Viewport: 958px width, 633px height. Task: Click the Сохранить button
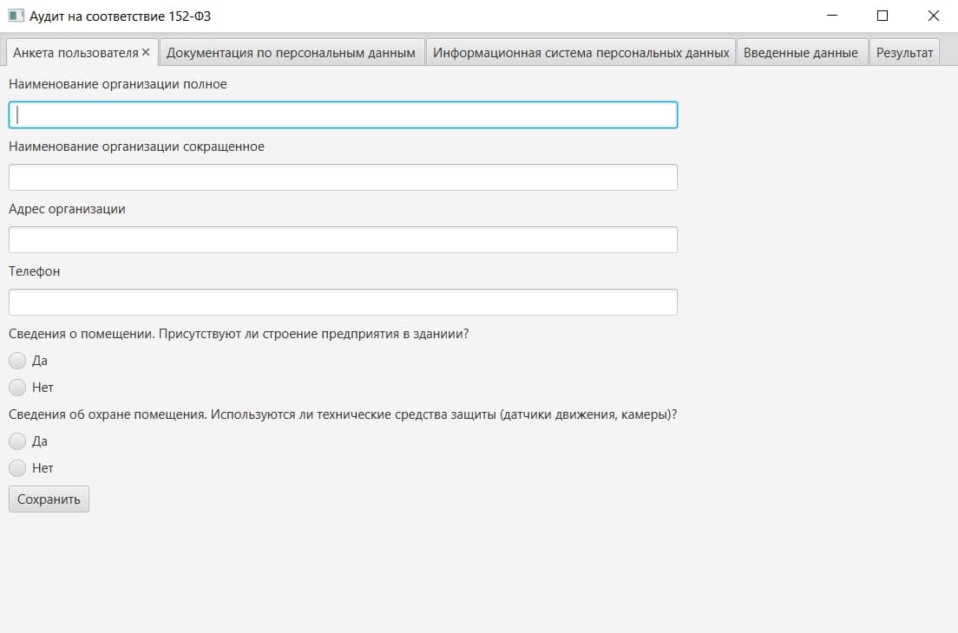[49, 499]
